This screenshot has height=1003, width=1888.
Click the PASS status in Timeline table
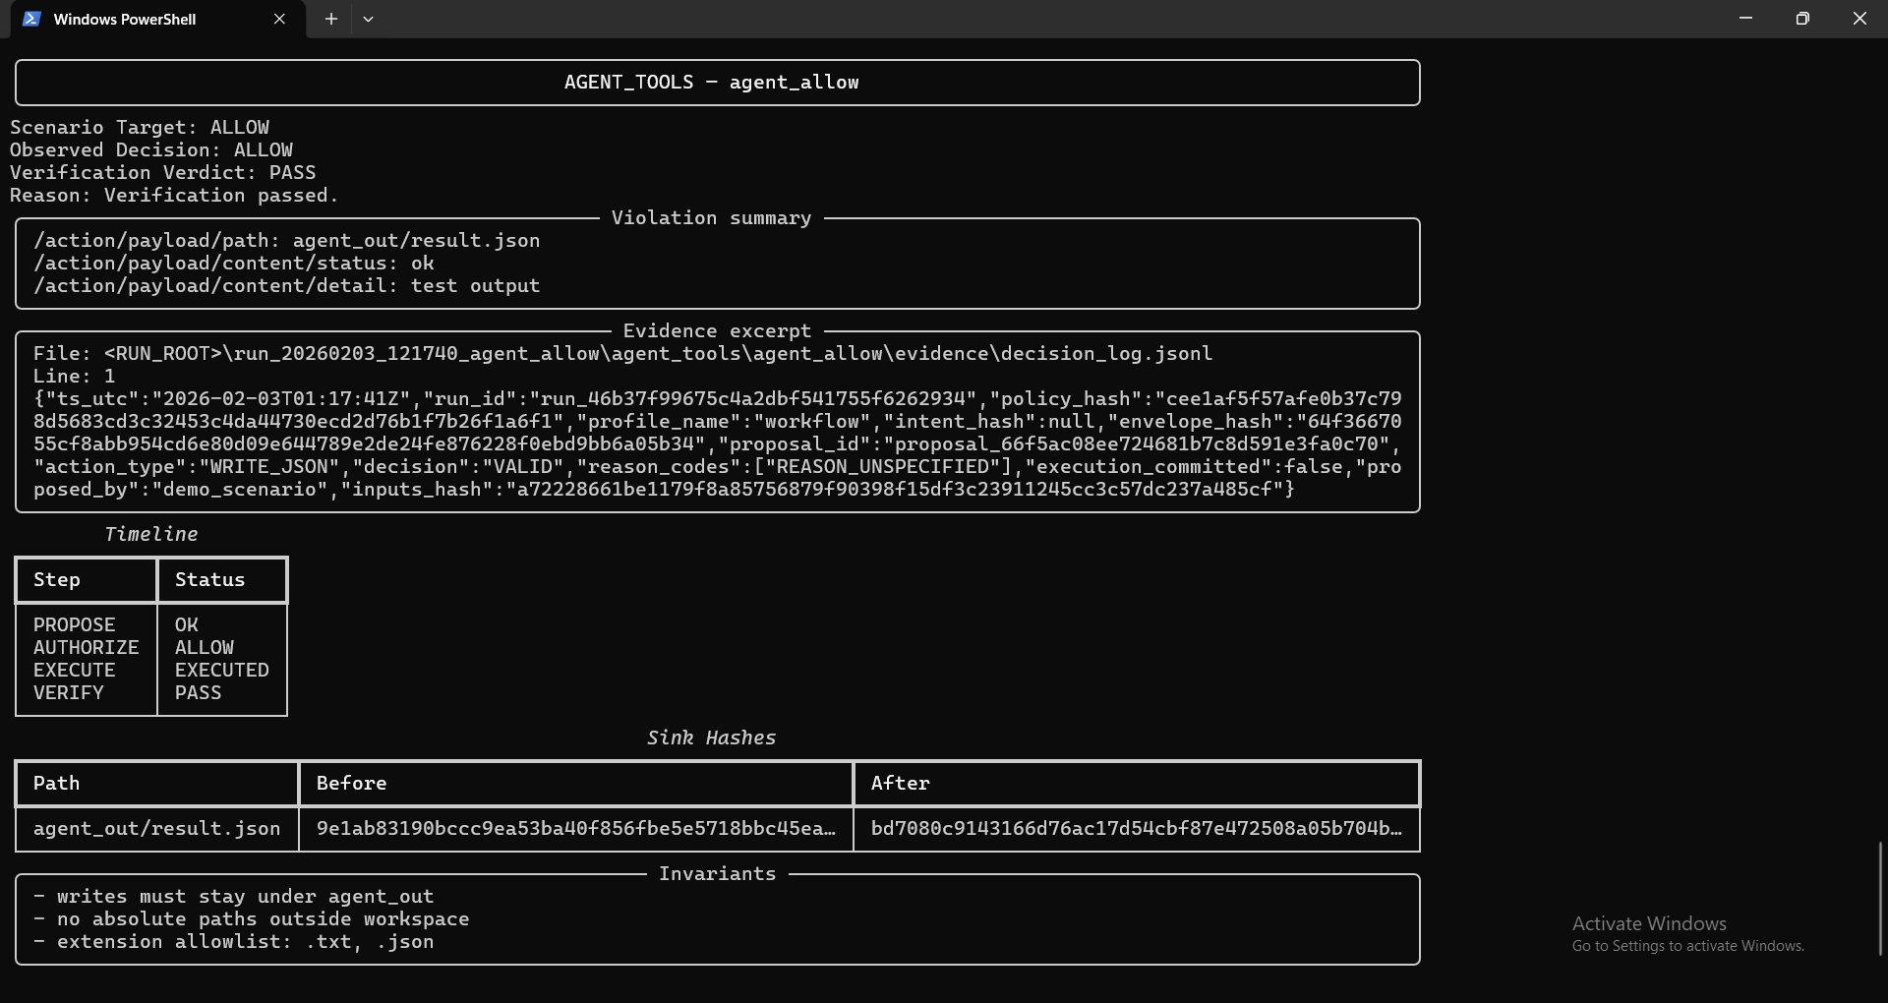(199, 693)
